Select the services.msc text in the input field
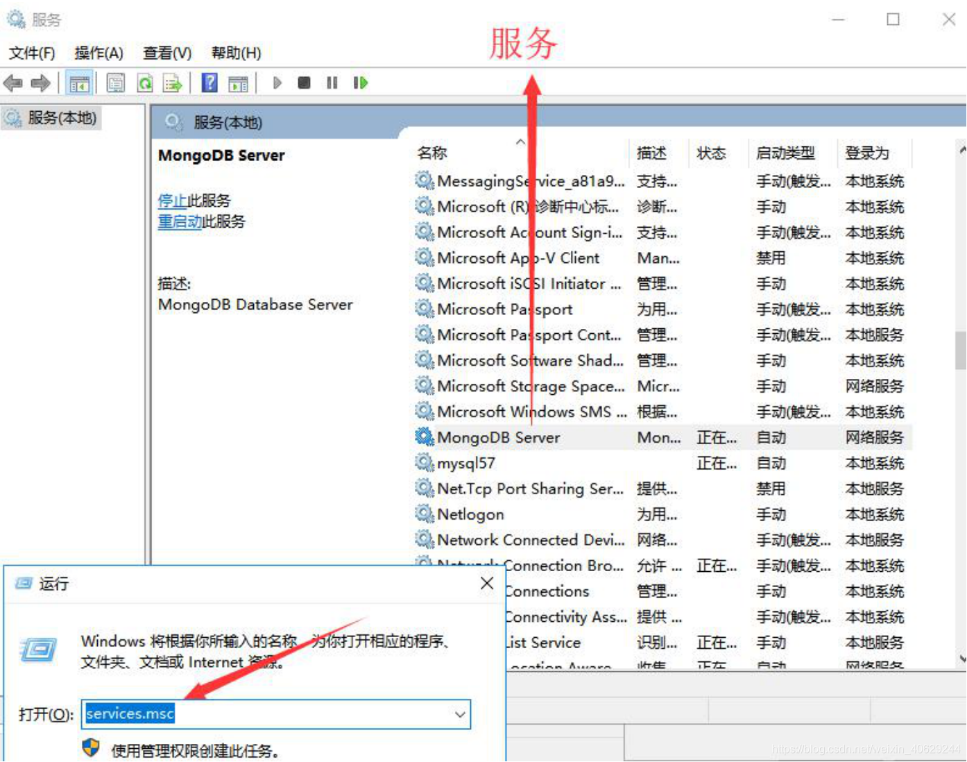This screenshot has width=967, height=762. 129,713
